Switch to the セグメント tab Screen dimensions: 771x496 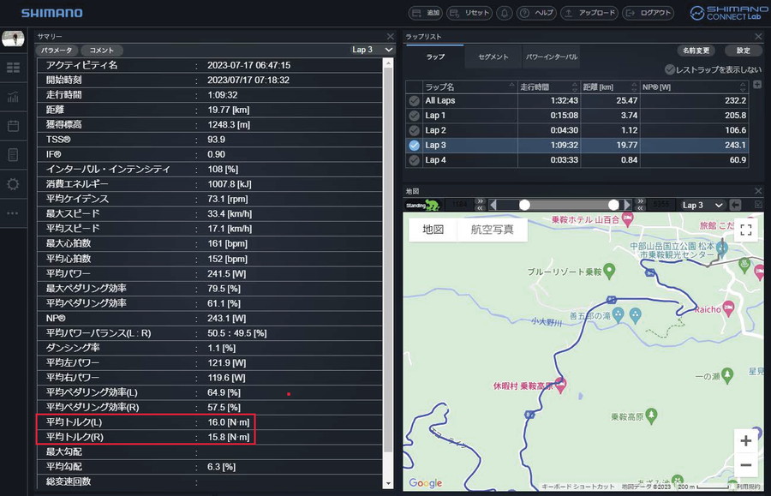[x=493, y=57]
